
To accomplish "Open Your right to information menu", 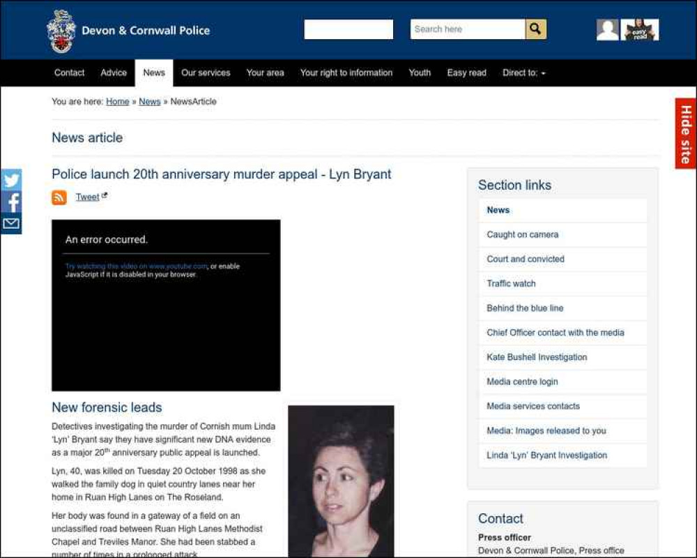I will 346,73.
